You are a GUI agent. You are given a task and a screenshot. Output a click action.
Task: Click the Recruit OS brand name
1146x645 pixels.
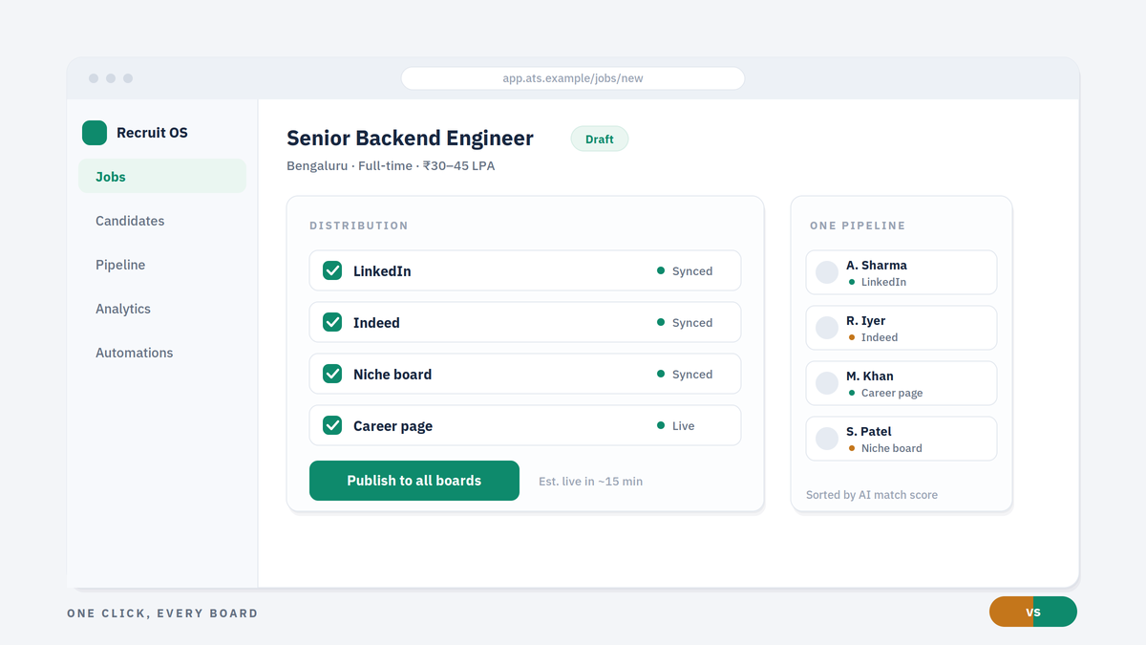click(152, 133)
